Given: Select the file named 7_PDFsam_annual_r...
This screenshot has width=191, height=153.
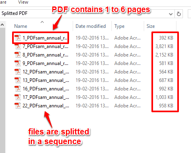Looking at the screenshot, I should (45, 46).
